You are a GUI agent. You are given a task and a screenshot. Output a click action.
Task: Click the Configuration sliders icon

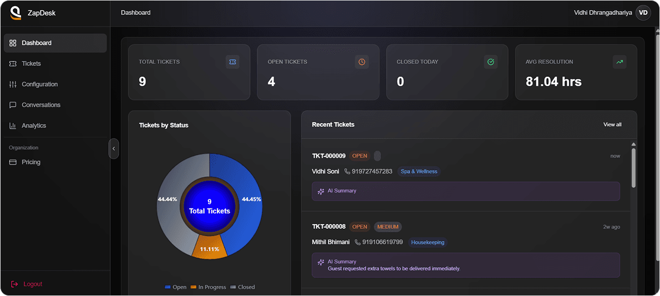click(13, 84)
